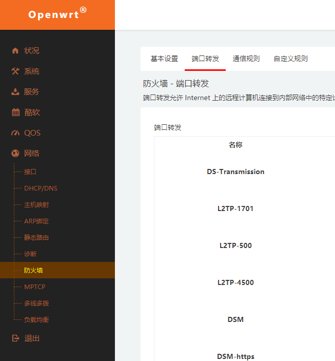
Task: Click the logout icon beside 退出
Action: (15, 338)
